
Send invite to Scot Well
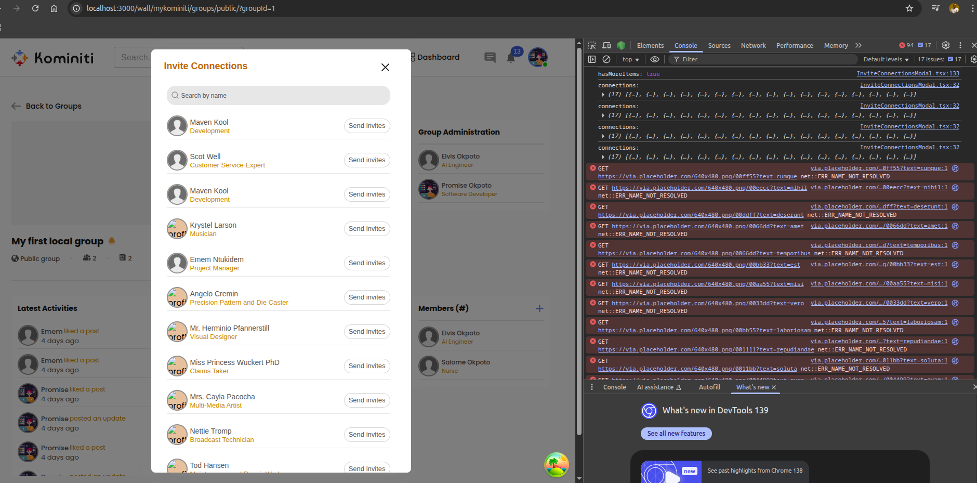(x=367, y=160)
